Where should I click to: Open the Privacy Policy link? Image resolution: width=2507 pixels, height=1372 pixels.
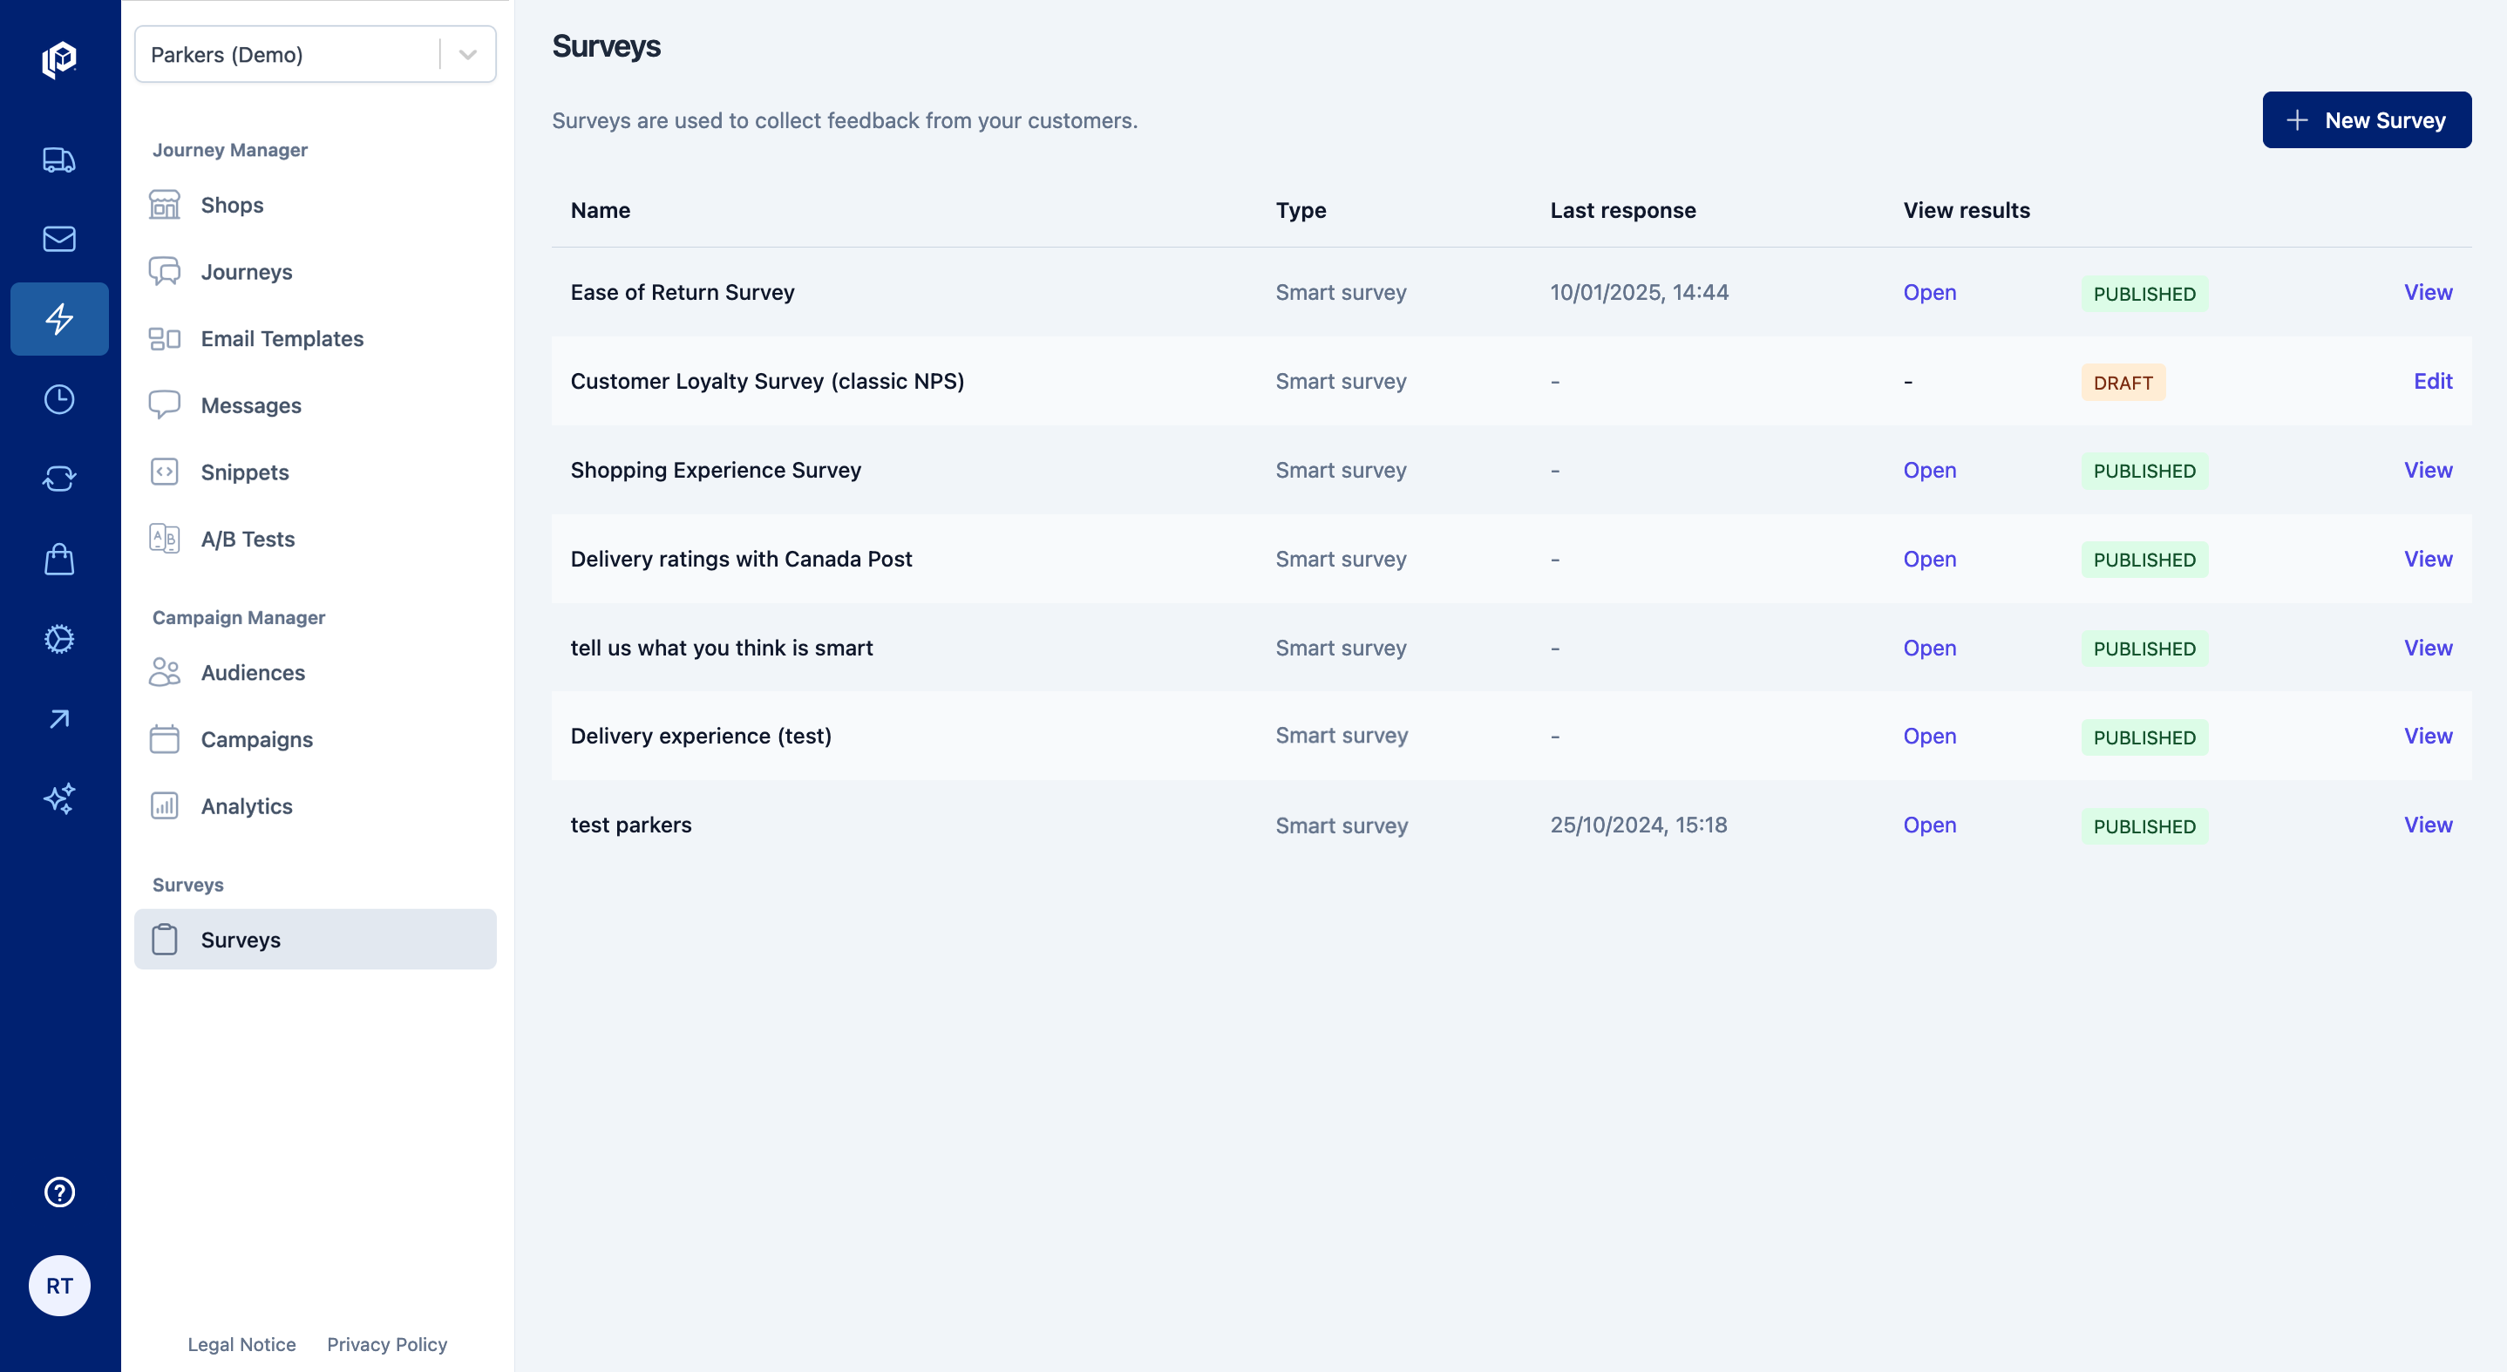click(386, 1344)
